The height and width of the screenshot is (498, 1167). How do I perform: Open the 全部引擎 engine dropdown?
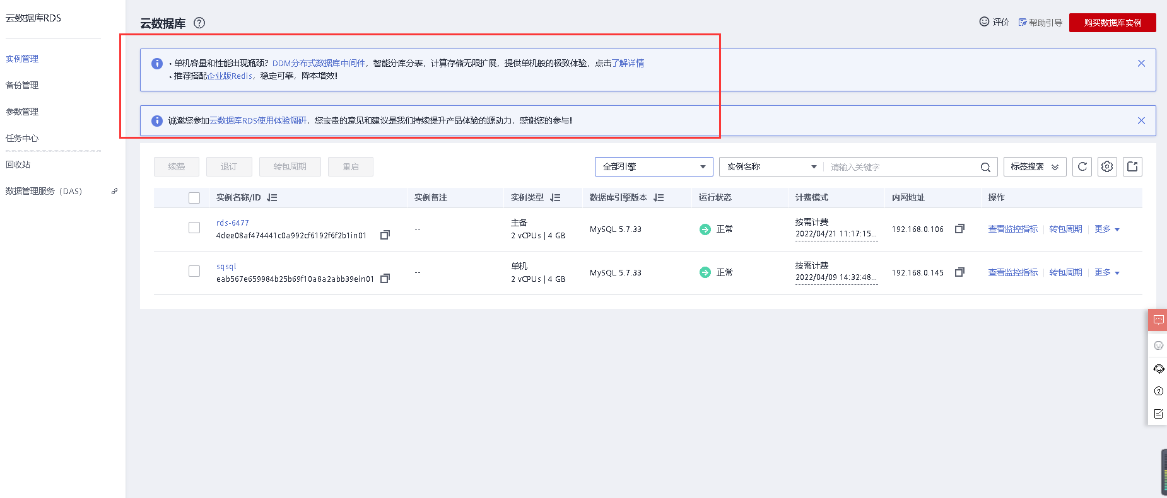click(654, 166)
